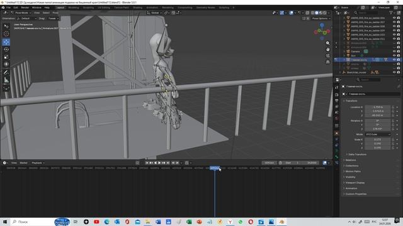Toggle auto keying in timeline
Image resolution: width=403 pixels, height=226 pixels.
(137, 163)
